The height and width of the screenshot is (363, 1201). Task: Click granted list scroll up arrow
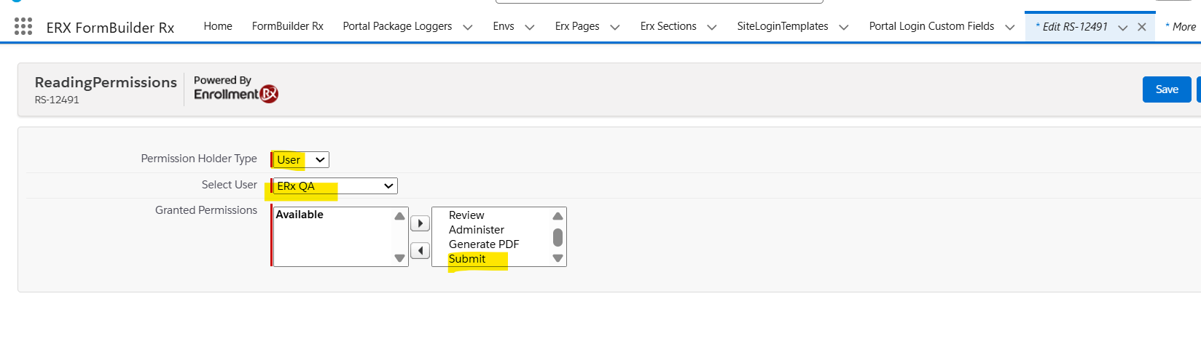point(558,216)
